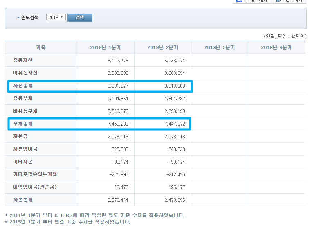Click the 2015년 1분기 연결 기준 footnote
The image size is (324, 228).
point(67,222)
